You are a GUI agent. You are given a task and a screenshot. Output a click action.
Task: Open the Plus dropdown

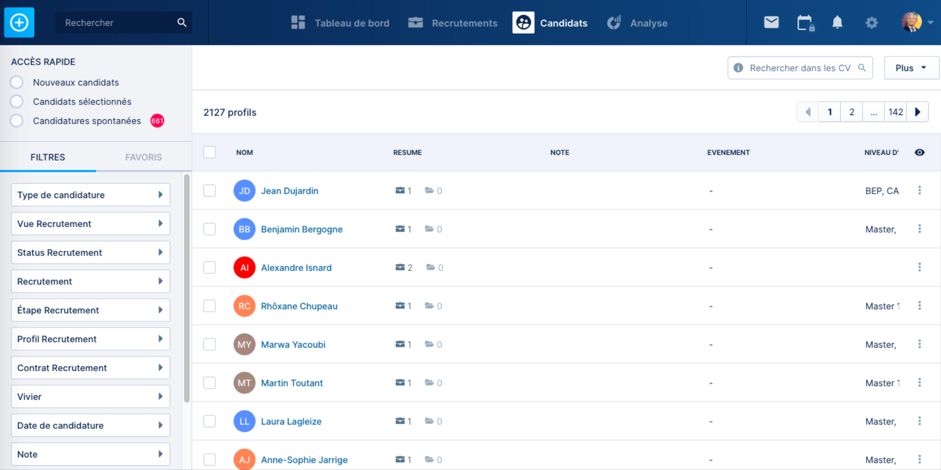911,68
